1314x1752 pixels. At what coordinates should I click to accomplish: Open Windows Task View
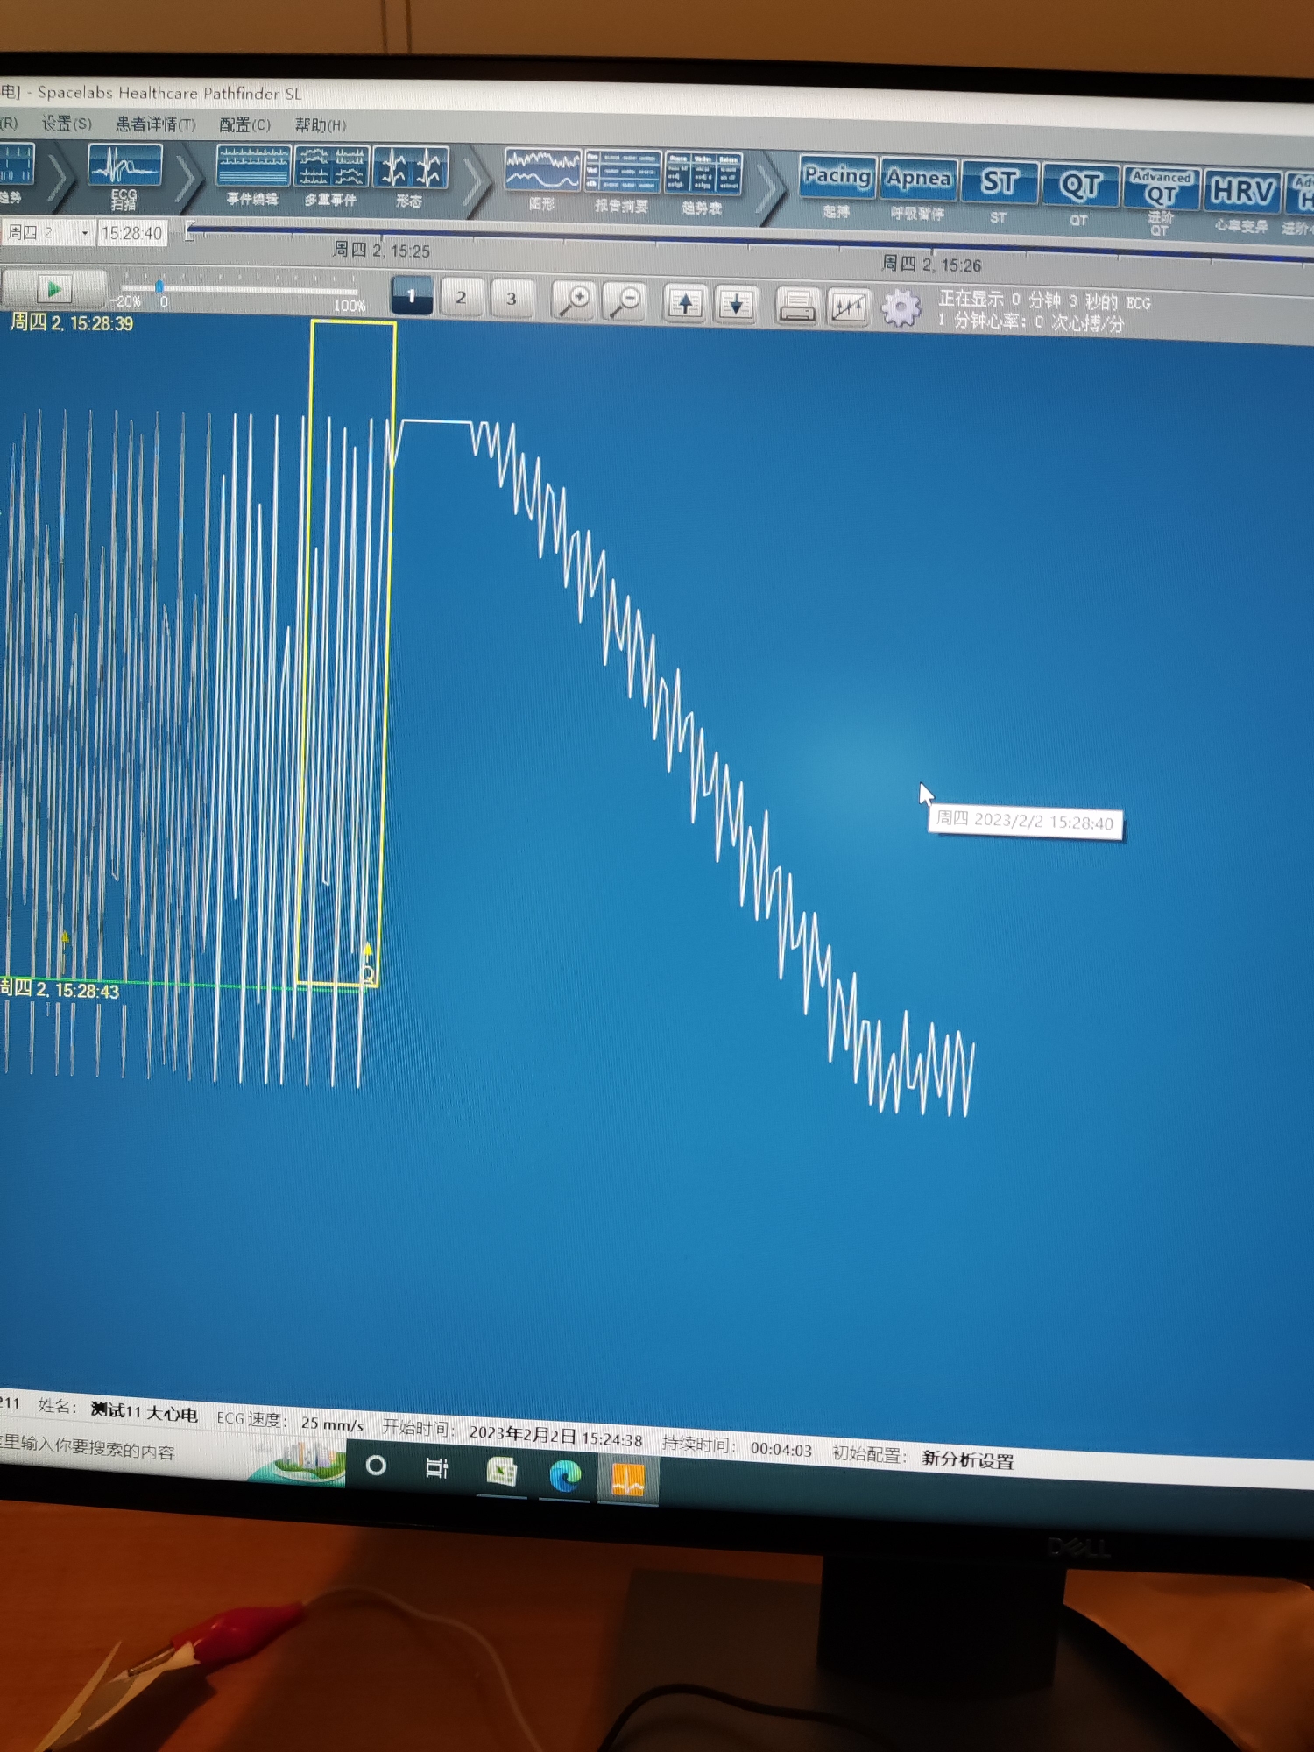tap(436, 1468)
